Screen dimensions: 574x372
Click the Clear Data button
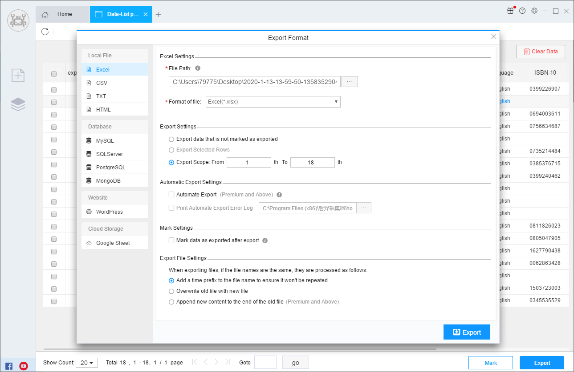click(x=540, y=52)
